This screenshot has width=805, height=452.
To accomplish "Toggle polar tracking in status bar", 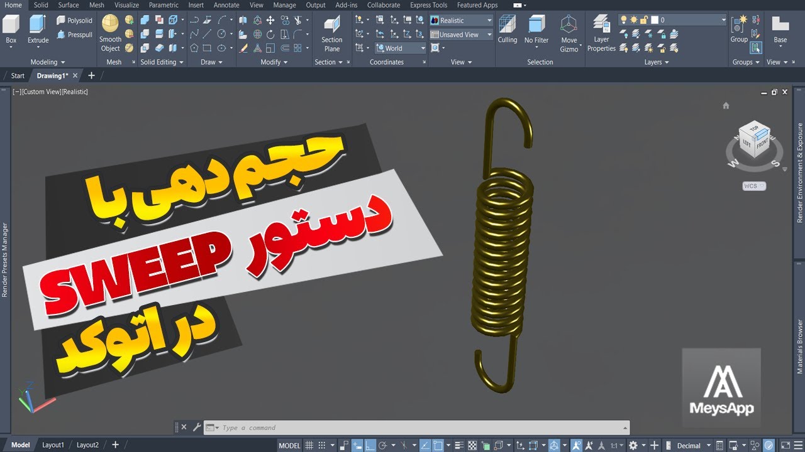I will (x=383, y=445).
